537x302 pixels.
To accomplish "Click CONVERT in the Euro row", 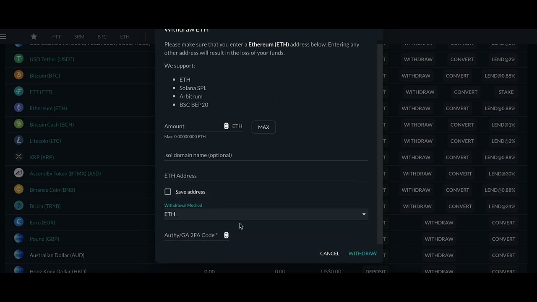I will pyautogui.click(x=503, y=223).
